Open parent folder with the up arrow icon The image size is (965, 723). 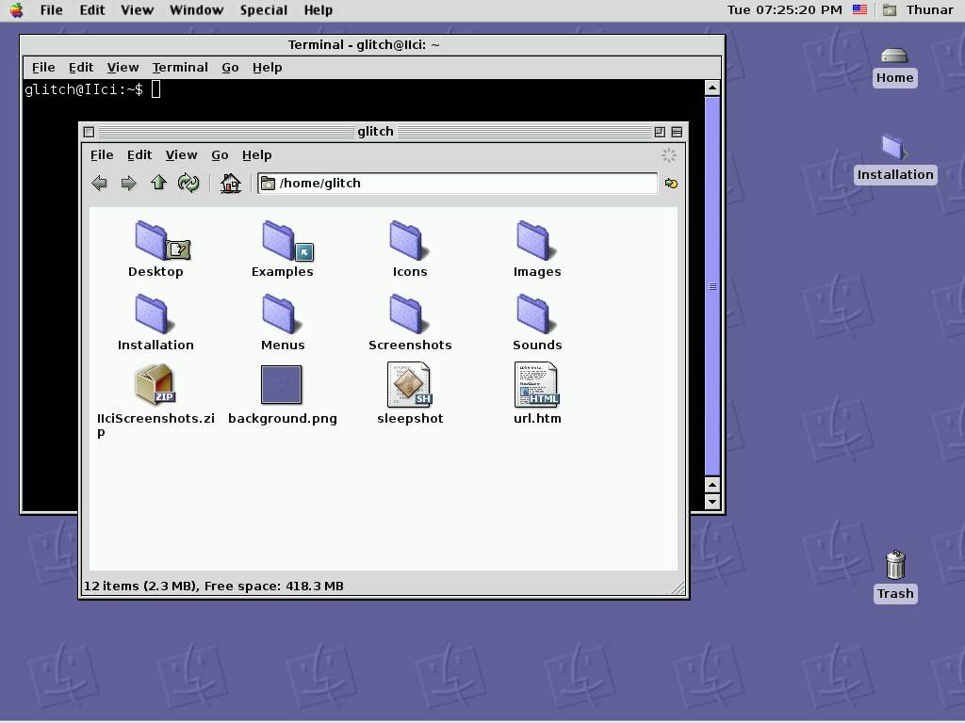click(158, 183)
